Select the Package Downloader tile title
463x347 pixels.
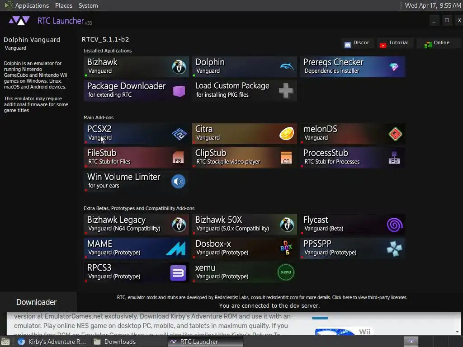127,86
